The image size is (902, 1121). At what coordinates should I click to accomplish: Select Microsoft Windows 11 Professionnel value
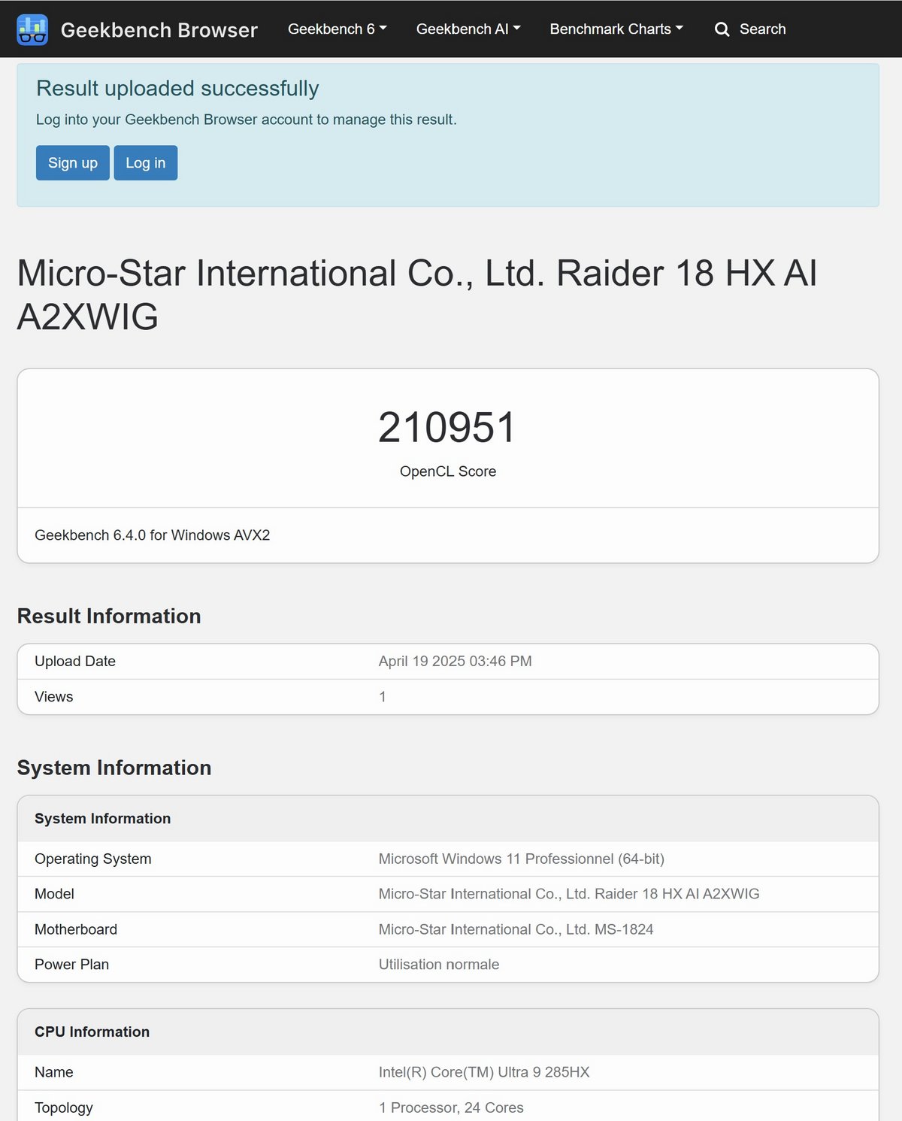tap(522, 859)
